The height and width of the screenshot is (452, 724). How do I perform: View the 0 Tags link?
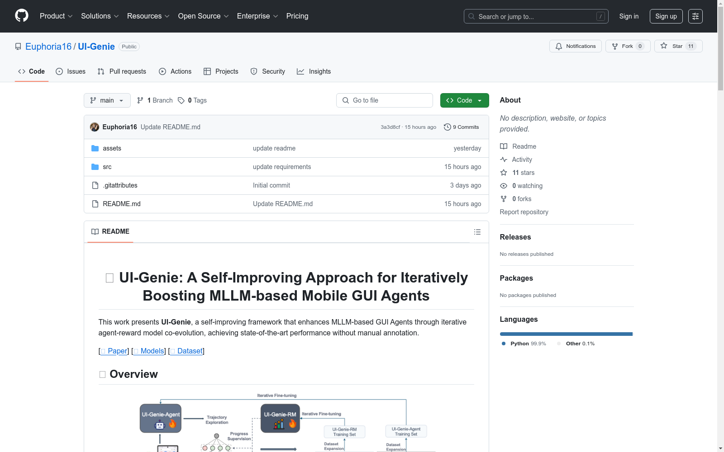192,100
